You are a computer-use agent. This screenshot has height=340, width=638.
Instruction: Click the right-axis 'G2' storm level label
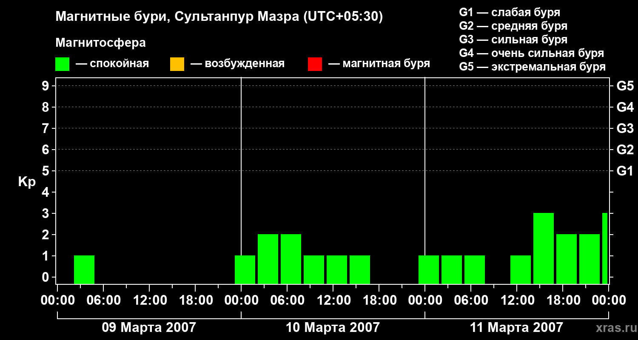(625, 150)
